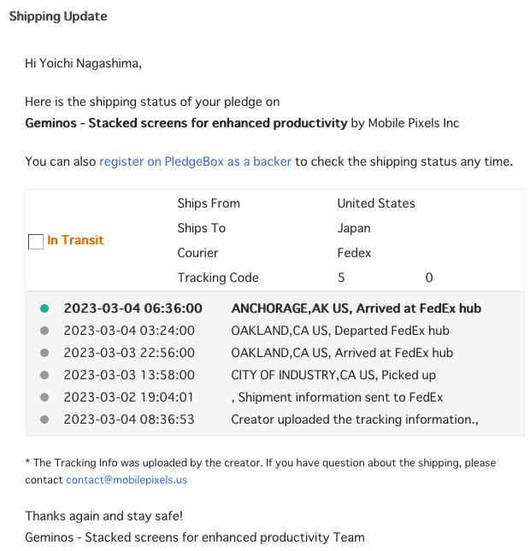The image size is (530, 551).
Task: Click the CITY OF INDUSTRY picked up event text
Action: (333, 375)
